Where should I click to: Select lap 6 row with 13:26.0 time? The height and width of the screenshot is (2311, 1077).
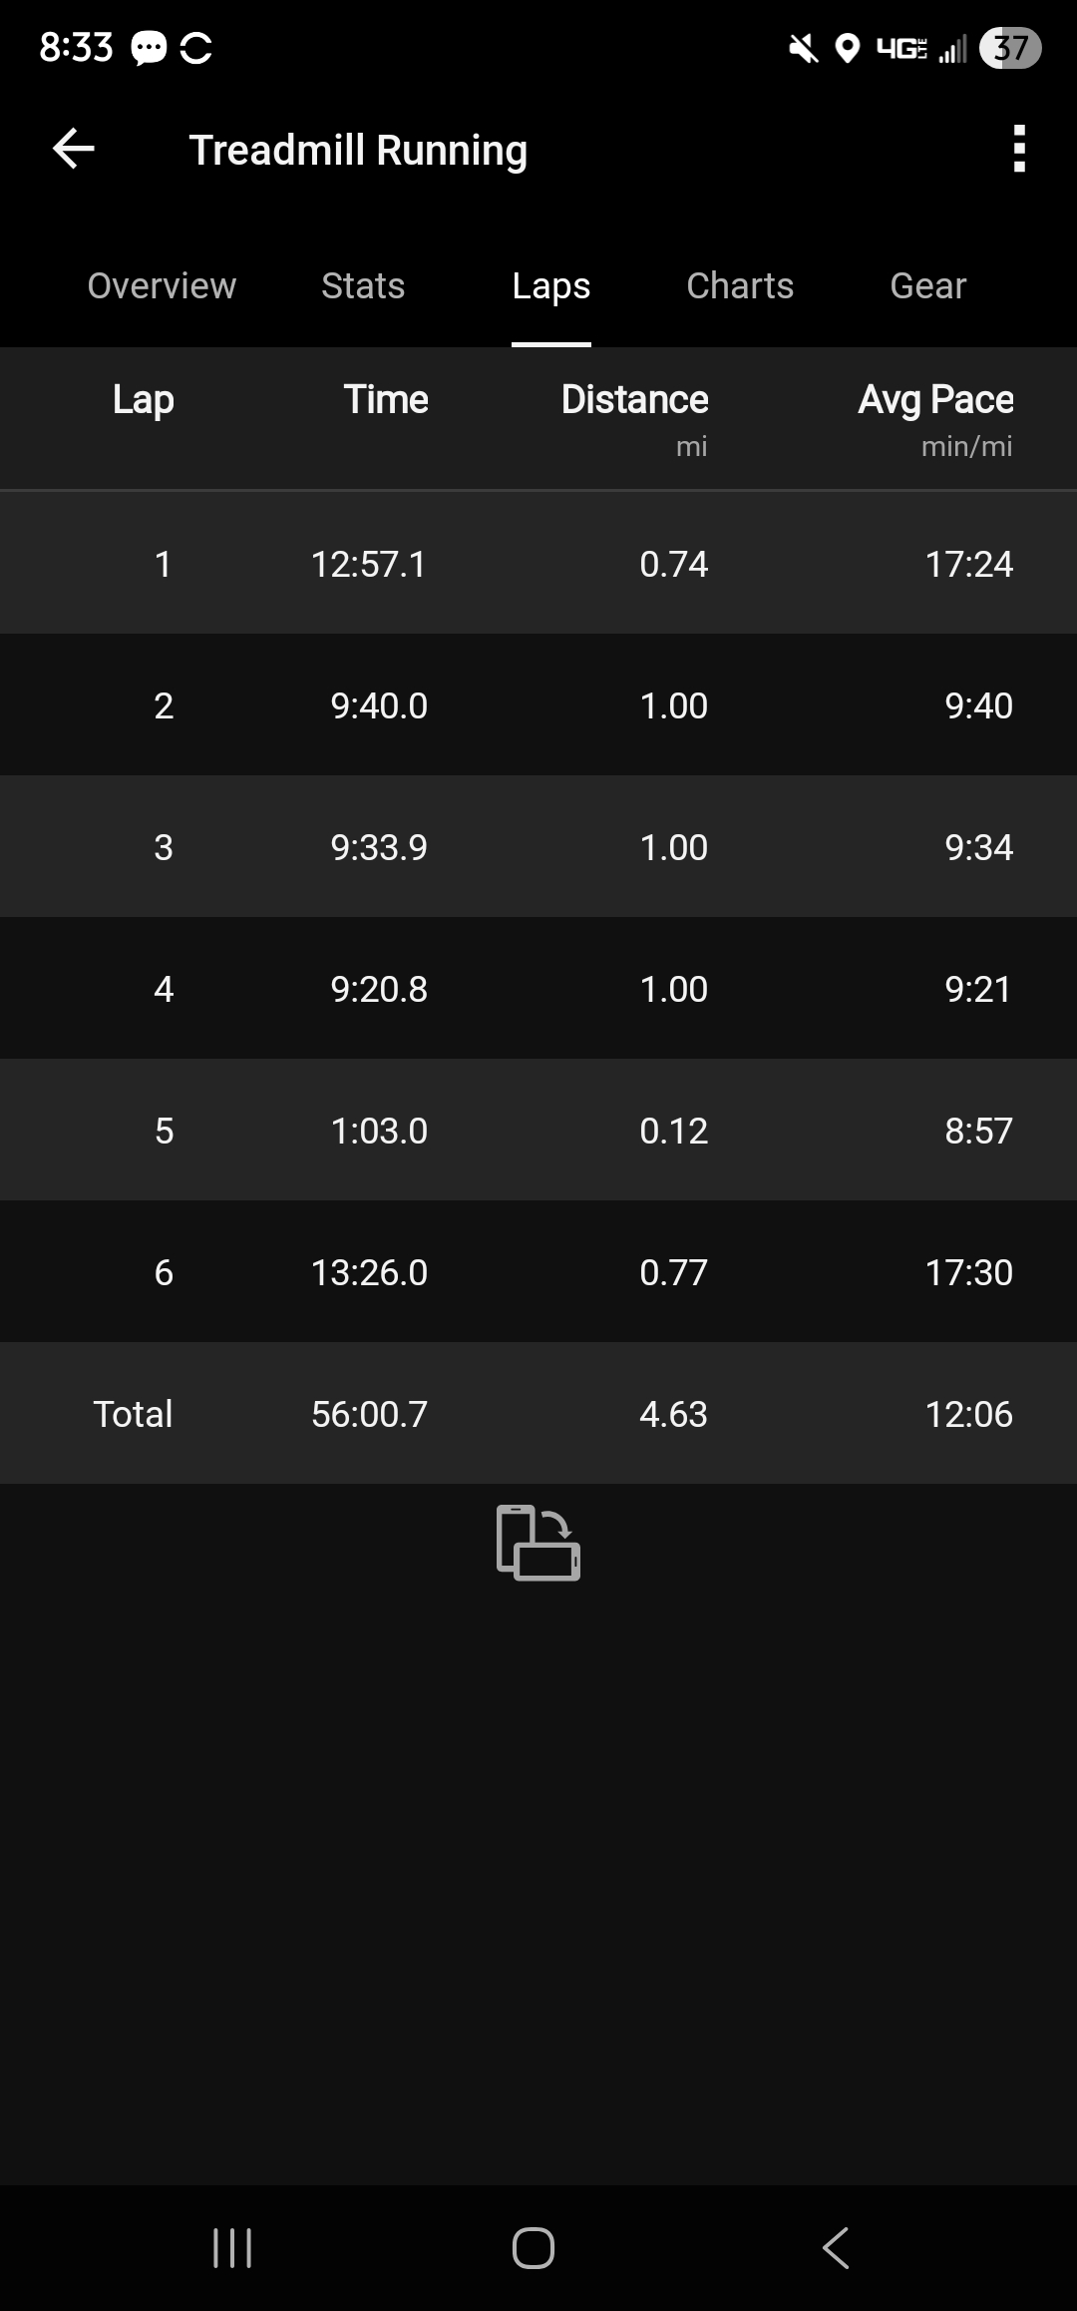tap(538, 1272)
